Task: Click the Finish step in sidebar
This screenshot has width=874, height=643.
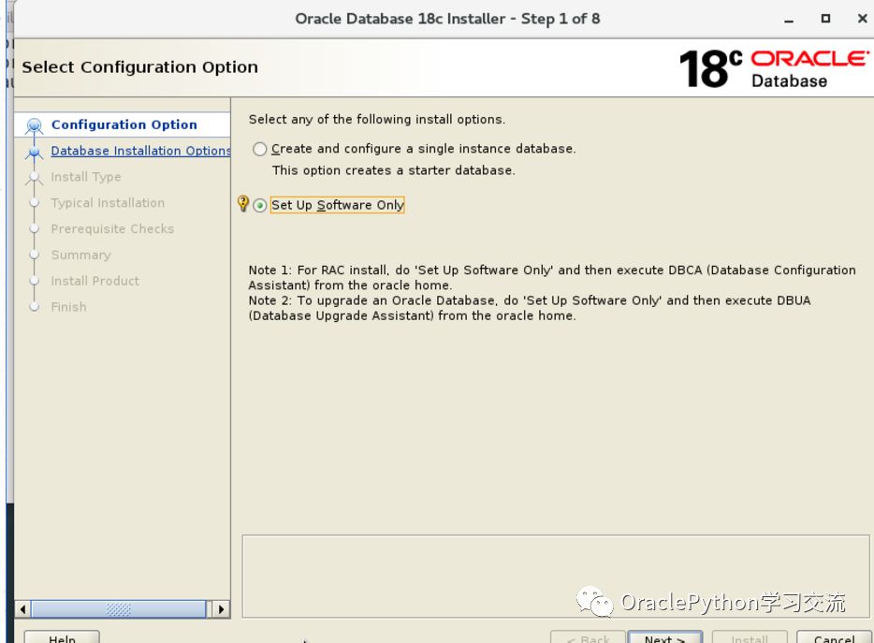Action: pos(68,307)
